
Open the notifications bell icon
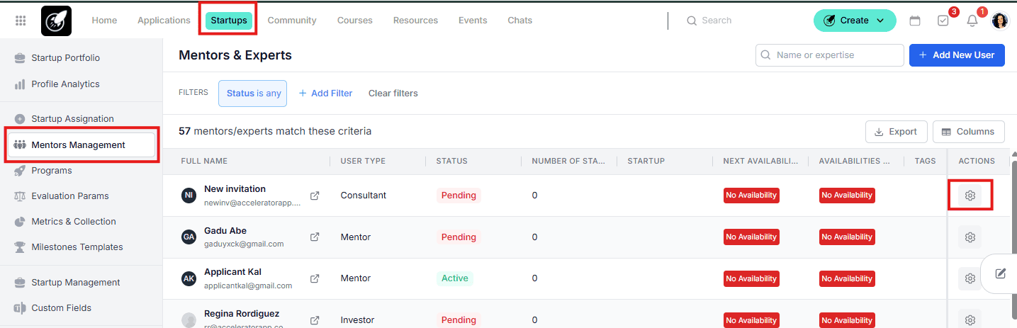(x=972, y=21)
